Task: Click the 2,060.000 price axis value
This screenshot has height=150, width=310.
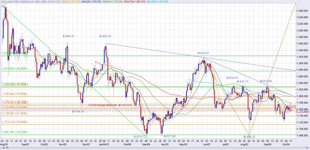Action: pos(302,11)
